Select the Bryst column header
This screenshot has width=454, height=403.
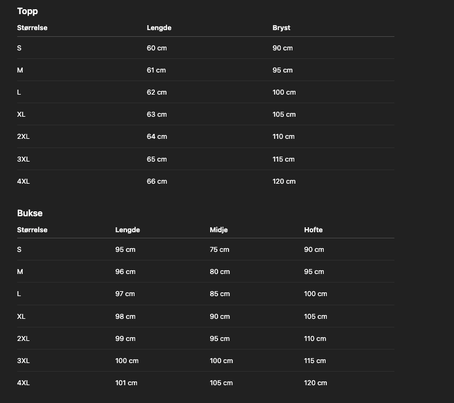pos(281,28)
